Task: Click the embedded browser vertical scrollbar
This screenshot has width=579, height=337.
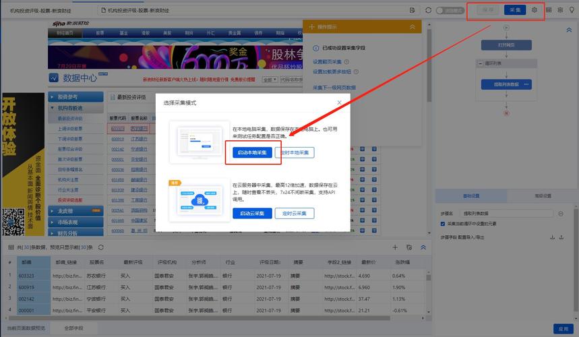Action: coord(429,65)
